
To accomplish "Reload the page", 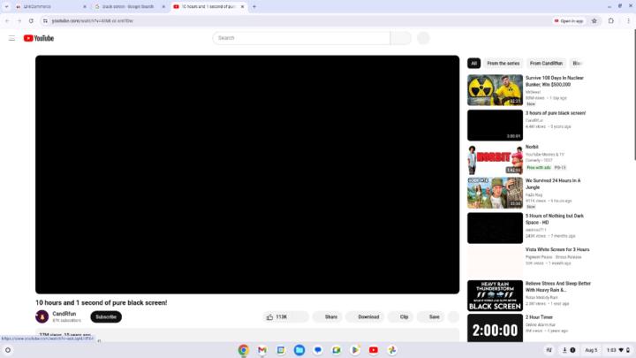I will pos(32,20).
